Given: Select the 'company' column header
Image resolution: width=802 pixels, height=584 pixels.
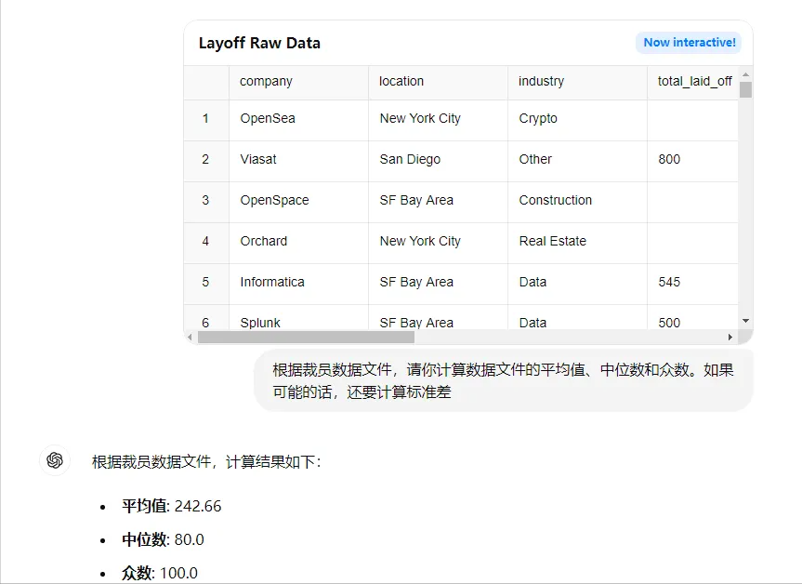Looking at the screenshot, I should pos(298,82).
